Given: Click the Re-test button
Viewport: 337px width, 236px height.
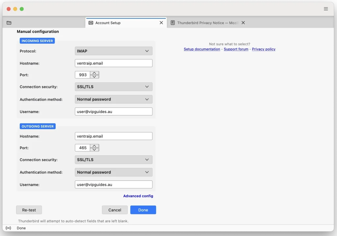Looking at the screenshot, I should point(29,210).
